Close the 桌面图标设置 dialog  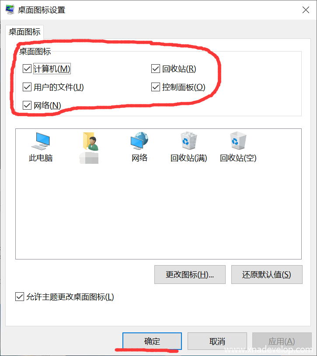306,10
